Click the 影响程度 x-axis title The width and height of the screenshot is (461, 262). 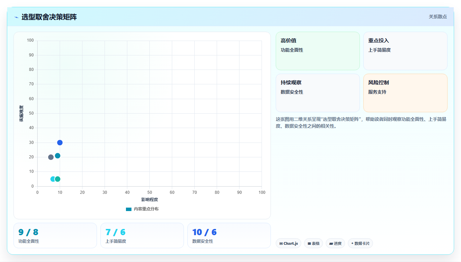pos(149,200)
